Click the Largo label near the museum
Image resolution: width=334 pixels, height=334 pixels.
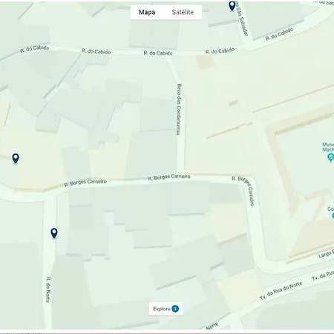click(x=326, y=254)
